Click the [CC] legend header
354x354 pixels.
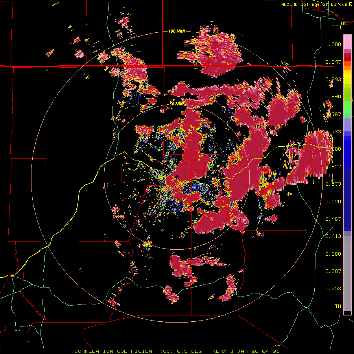[336, 27]
